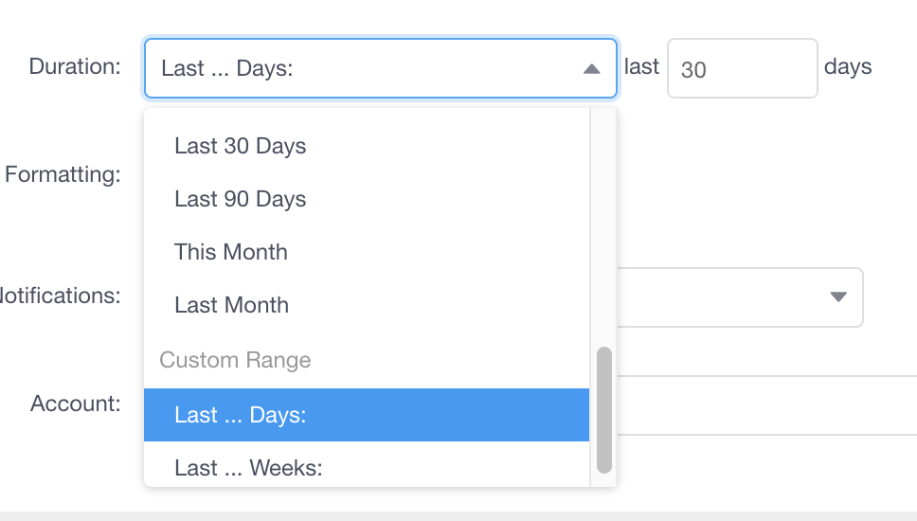Pick the This Month option
Image resolution: width=917 pixels, height=521 pixels.
pyautogui.click(x=231, y=252)
